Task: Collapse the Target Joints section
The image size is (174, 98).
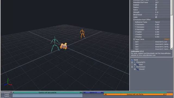Action: (134, 39)
